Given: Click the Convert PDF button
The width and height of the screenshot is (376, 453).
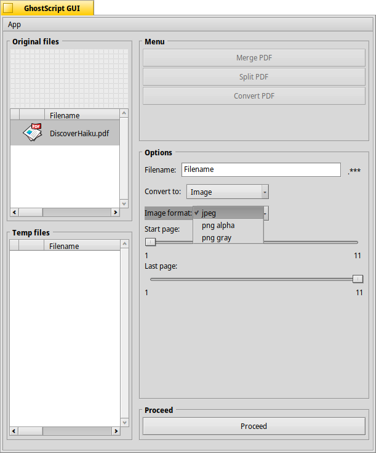Looking at the screenshot, I should point(254,96).
